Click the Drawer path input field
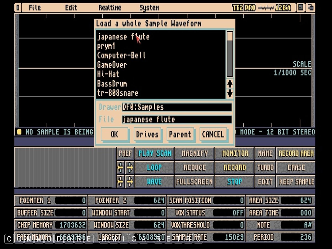The width and height of the screenshot is (332, 249). point(177,107)
